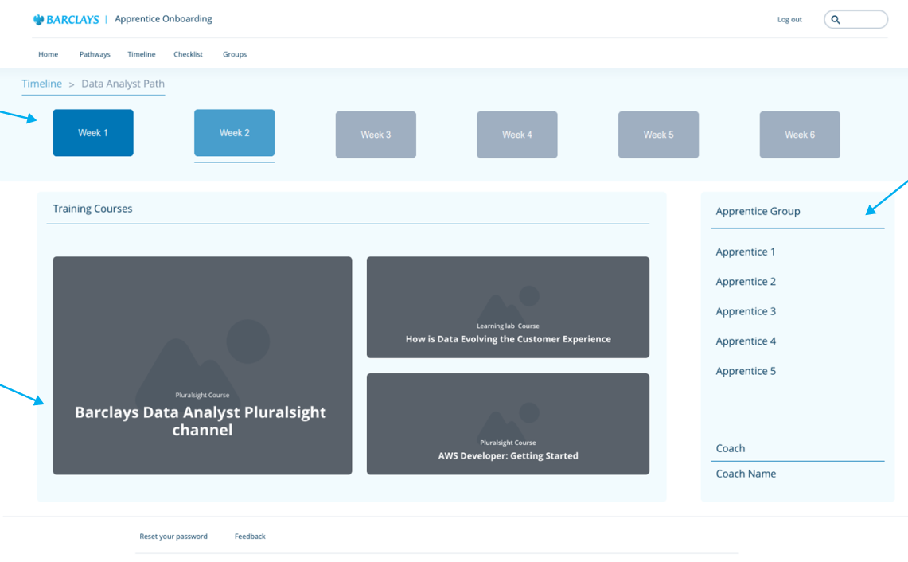
Task: Select the Week 2 tile
Action: (235, 133)
